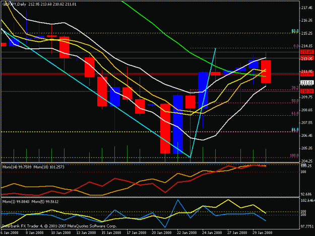Click the cyan 50.0 Fibonacci label near 215.25
Viewport: 315px width, 236px height.
[295, 31]
